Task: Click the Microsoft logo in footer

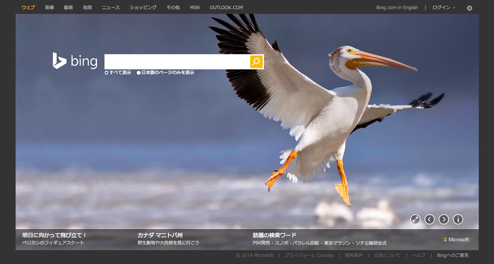Action: 456,239
